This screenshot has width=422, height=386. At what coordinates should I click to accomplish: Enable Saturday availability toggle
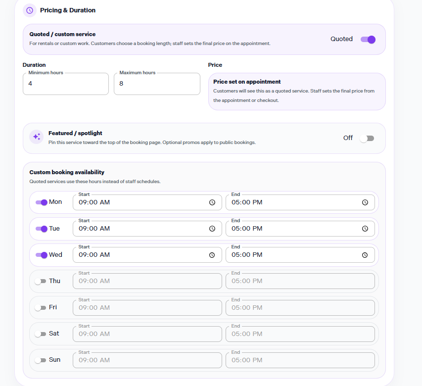41,334
